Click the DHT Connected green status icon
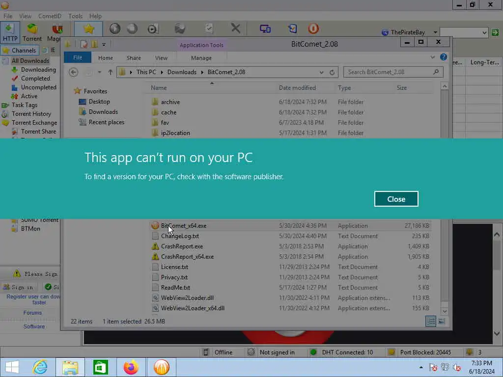Viewport: 503px width, 377px height. [313, 352]
